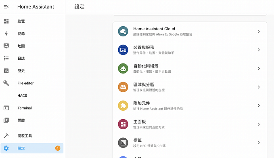Click the 執行 Home Assistant description text

pos(158,108)
